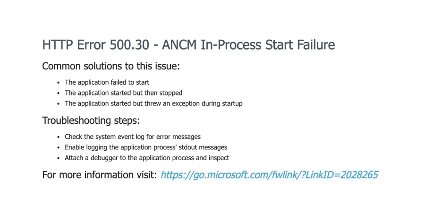Click the bullet before "Attach a debugger" line
Screen dimensions: 425x215
pyautogui.click(x=58, y=158)
